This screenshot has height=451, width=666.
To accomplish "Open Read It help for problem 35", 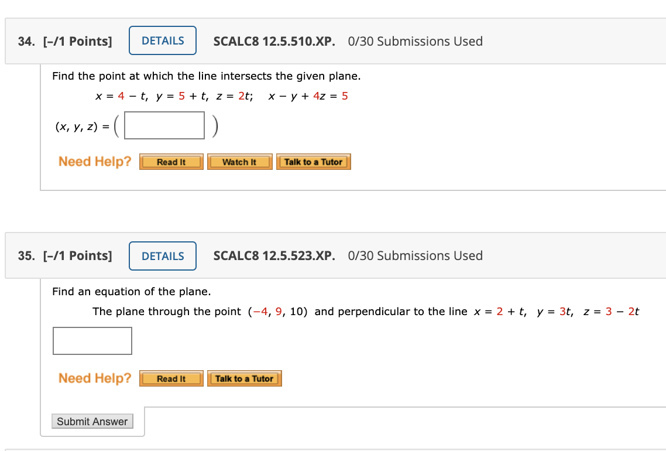I will point(171,378).
